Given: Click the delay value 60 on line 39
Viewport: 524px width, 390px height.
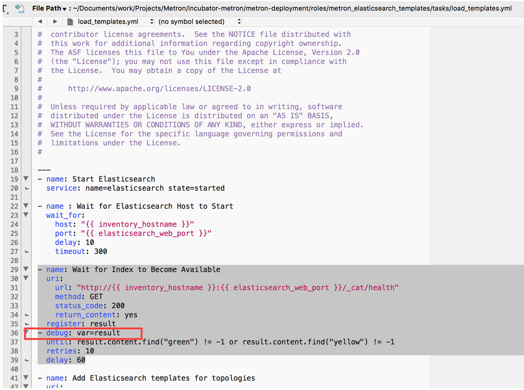Looking at the screenshot, I should (81, 360).
